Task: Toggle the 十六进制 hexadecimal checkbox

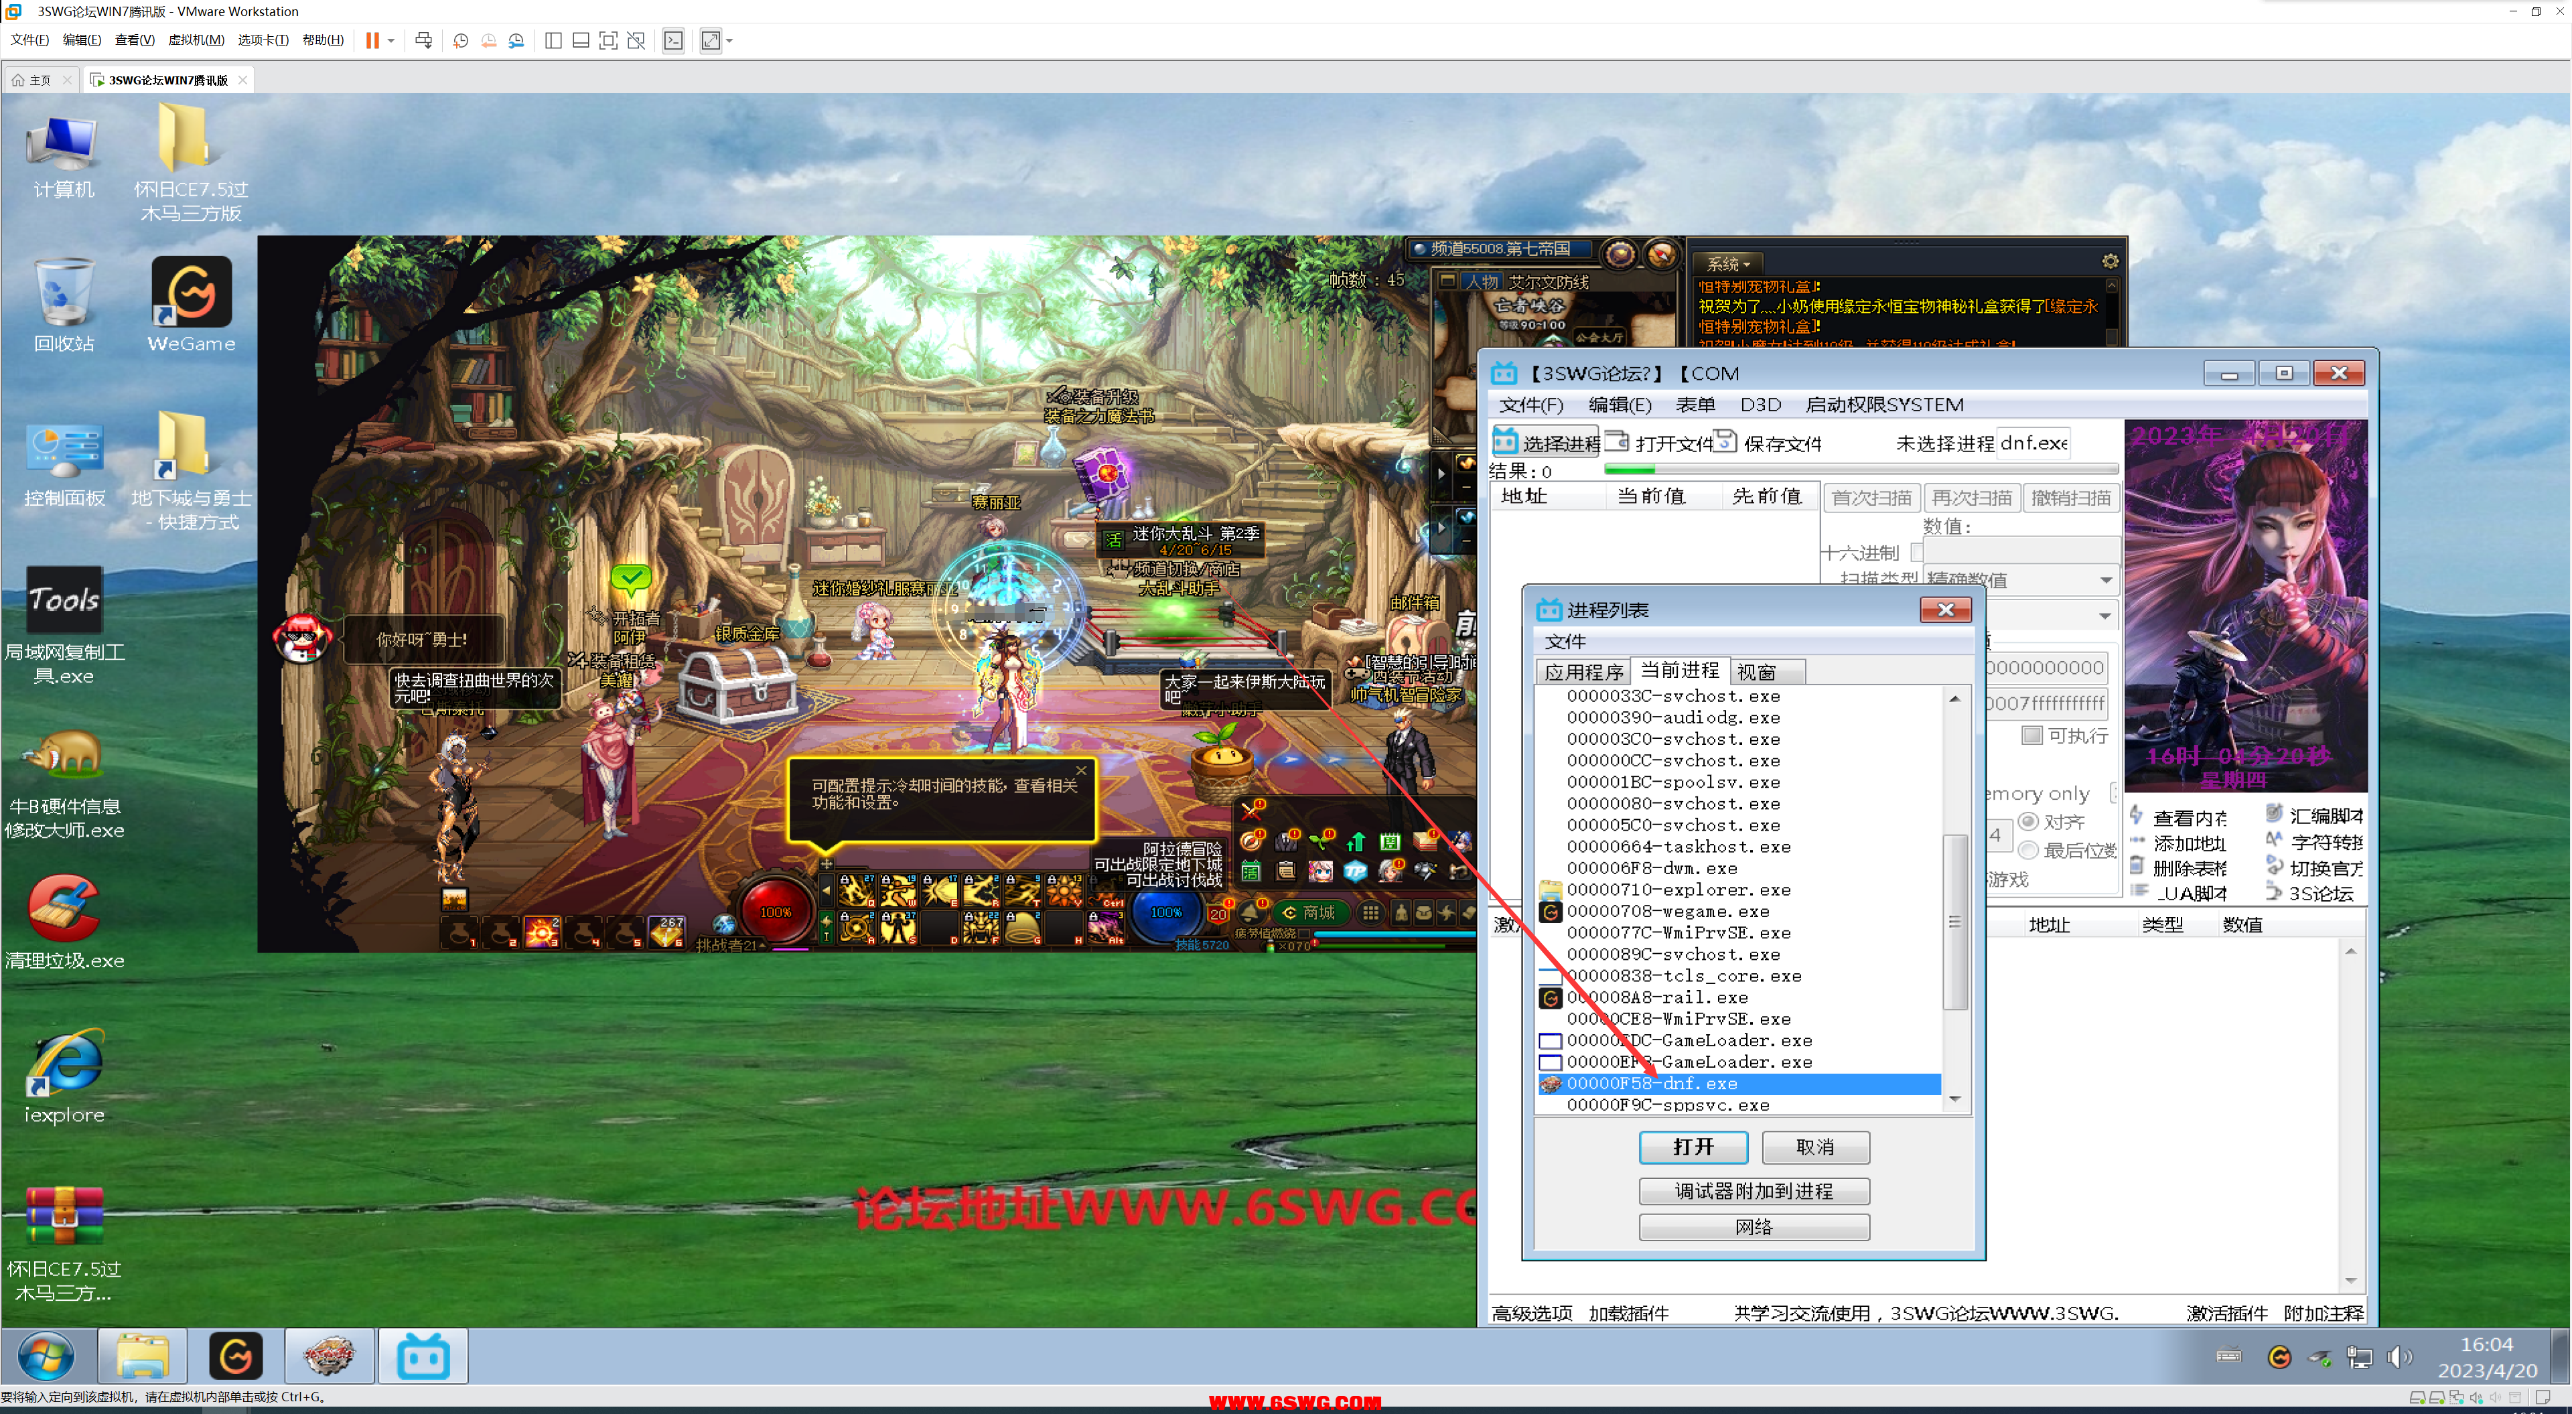Action: pos(1917,552)
